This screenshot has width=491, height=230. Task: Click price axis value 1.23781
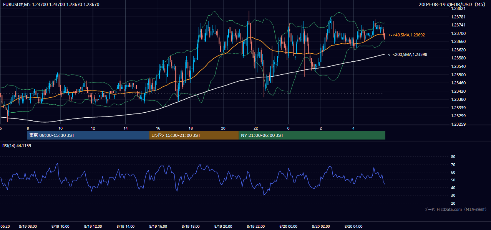(458, 17)
